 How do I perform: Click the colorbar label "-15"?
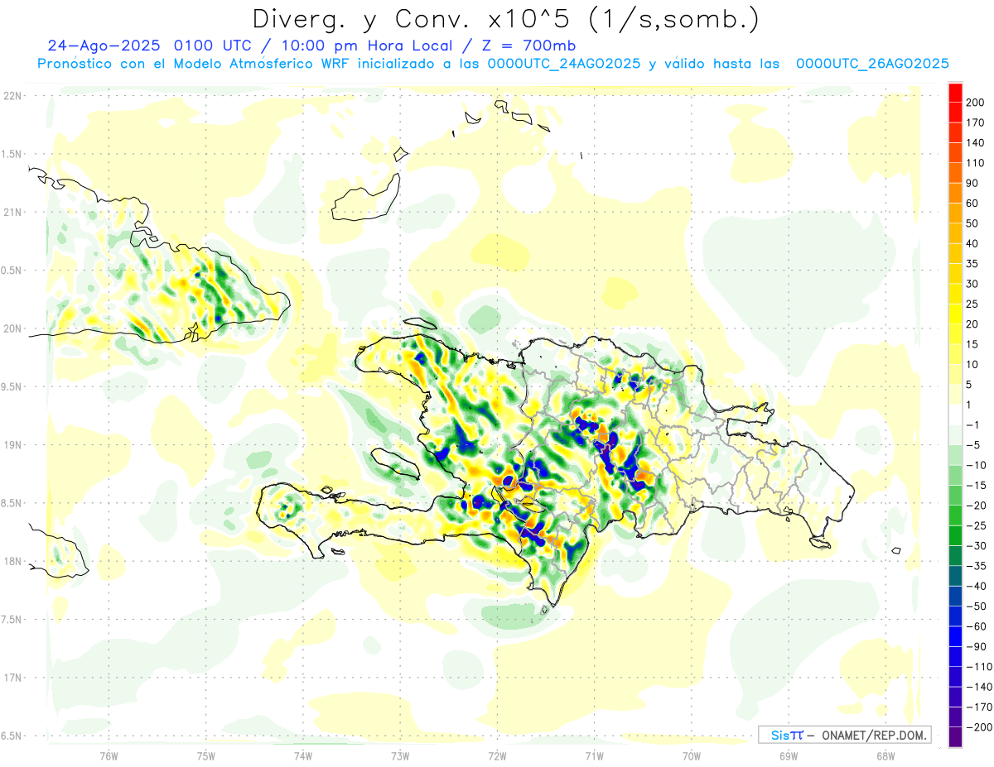pyautogui.click(x=977, y=486)
